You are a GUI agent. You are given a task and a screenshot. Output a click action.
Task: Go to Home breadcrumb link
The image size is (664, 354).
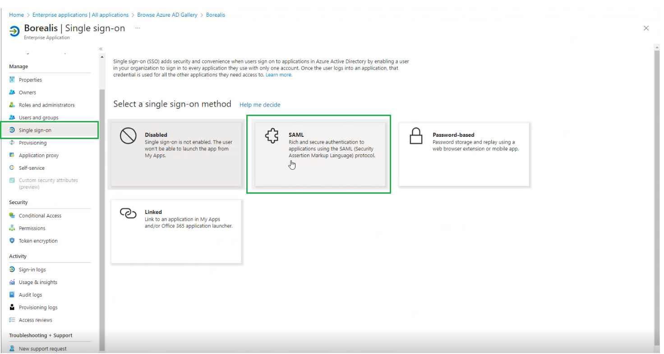pyautogui.click(x=16, y=15)
